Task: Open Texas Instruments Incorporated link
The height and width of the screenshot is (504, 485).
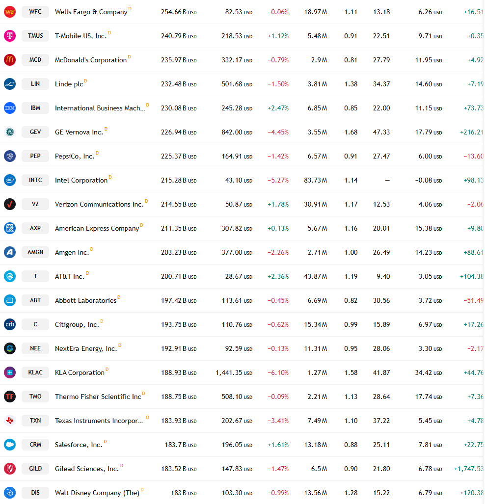Action: 99,421
